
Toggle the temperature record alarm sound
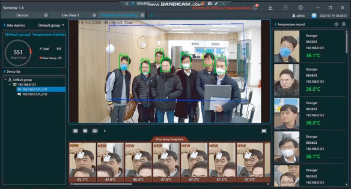336,24
